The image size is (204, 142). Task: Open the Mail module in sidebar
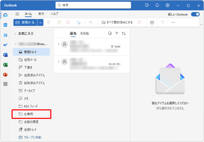5,15
